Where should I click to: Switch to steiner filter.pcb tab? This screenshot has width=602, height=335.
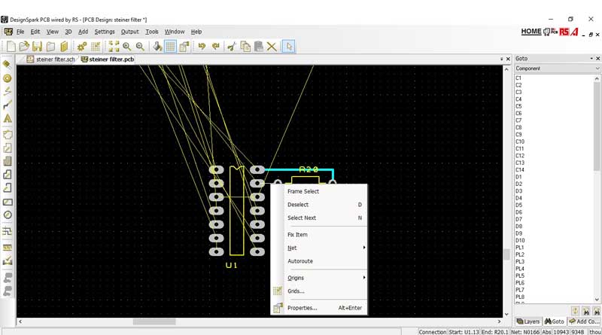(x=108, y=59)
